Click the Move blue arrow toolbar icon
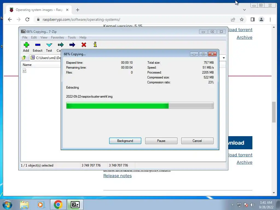 pyautogui.click(x=72, y=45)
